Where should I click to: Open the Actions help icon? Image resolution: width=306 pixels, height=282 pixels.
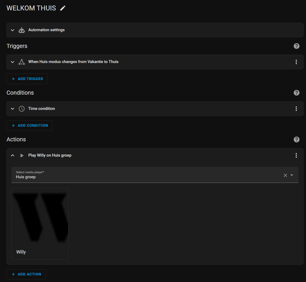point(296,140)
